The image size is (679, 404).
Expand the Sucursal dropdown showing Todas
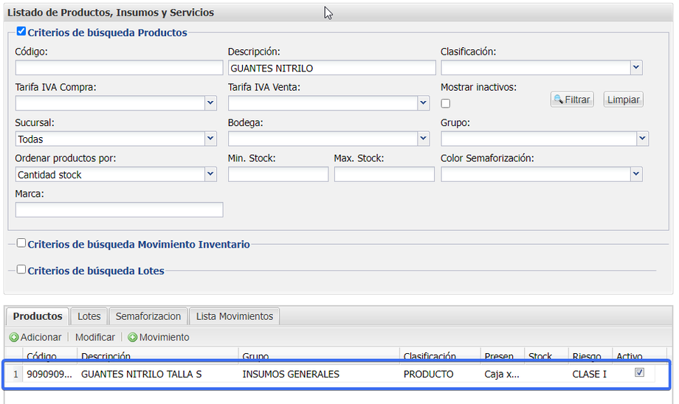[x=210, y=139]
